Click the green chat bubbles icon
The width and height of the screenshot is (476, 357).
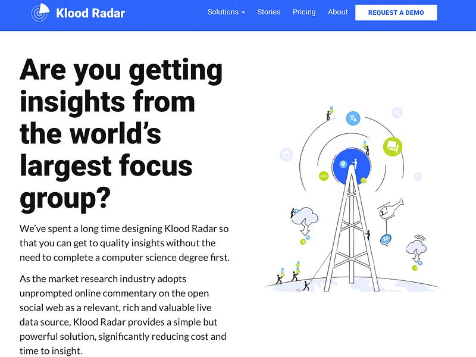tap(393, 146)
